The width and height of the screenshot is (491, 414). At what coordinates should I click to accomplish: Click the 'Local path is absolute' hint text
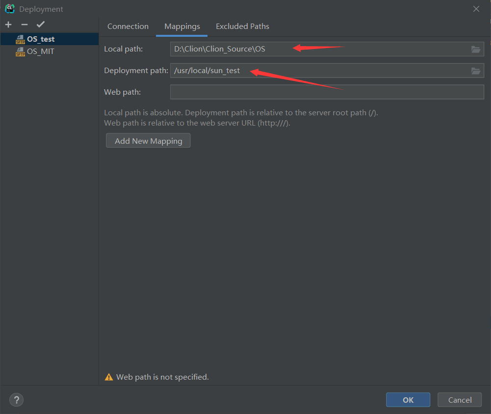241,113
